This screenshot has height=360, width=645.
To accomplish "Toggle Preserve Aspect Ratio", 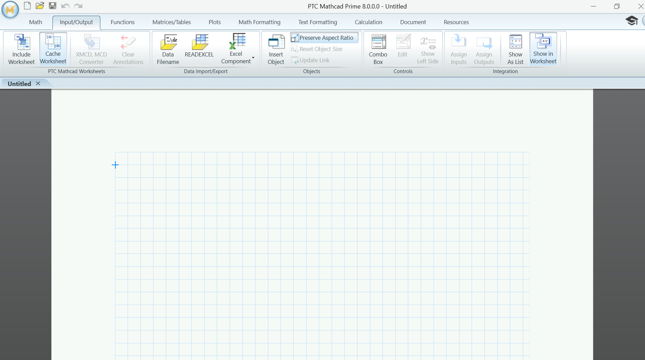I will pyautogui.click(x=324, y=38).
